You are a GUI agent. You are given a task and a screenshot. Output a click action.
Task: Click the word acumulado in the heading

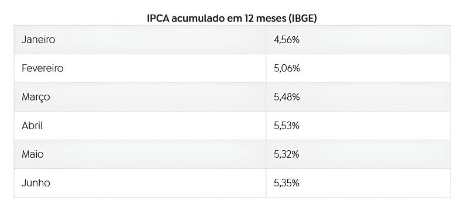(x=195, y=18)
